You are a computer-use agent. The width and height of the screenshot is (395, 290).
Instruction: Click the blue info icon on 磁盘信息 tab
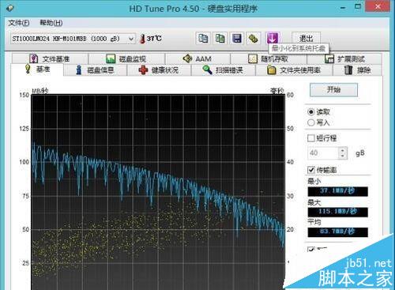tap(79, 70)
